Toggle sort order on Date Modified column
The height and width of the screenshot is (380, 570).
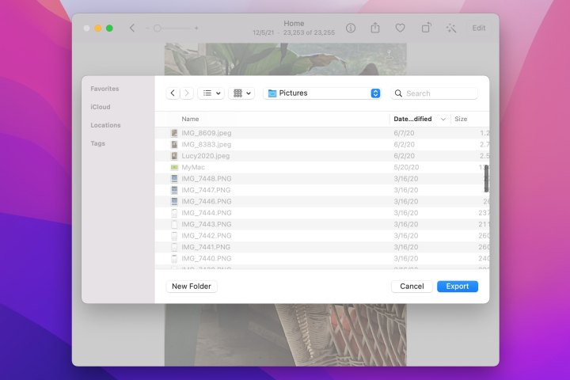point(443,119)
